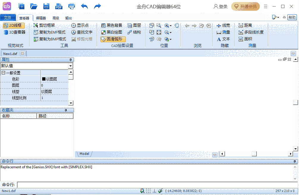The width and height of the screenshot is (299, 195).
Task: Click the print icon in title bar
Action: 72,6
